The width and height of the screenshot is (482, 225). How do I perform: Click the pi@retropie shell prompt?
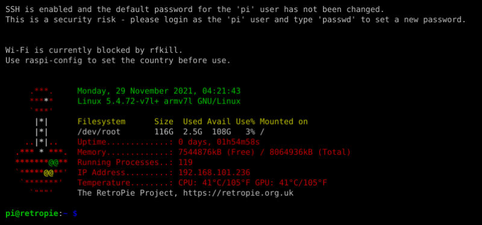point(32,214)
